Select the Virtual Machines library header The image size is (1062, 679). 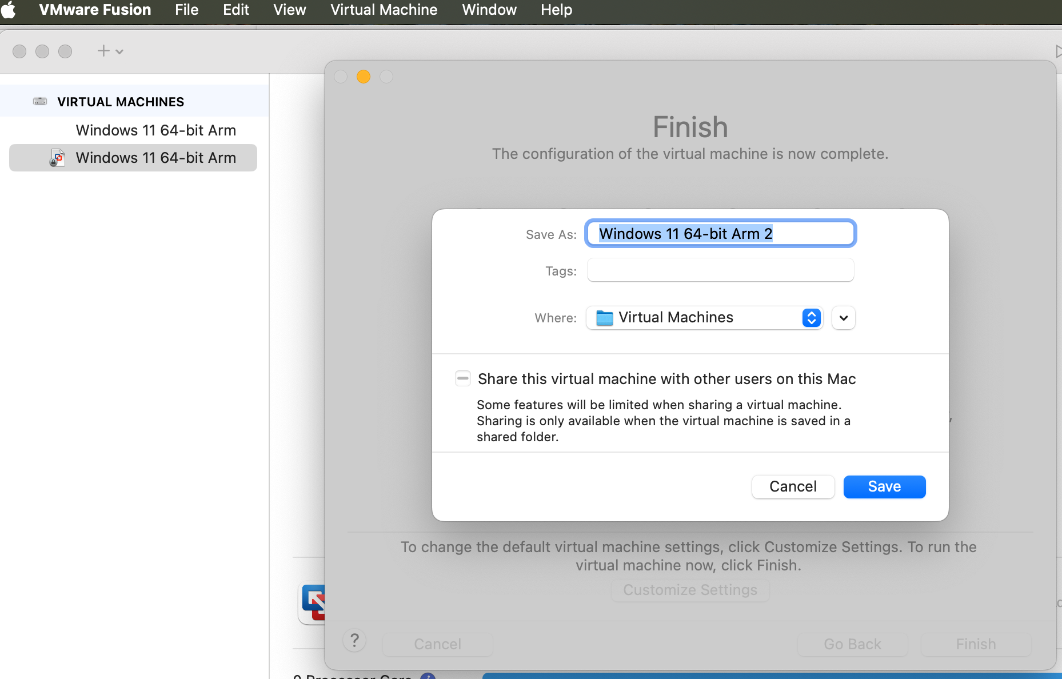coord(134,102)
